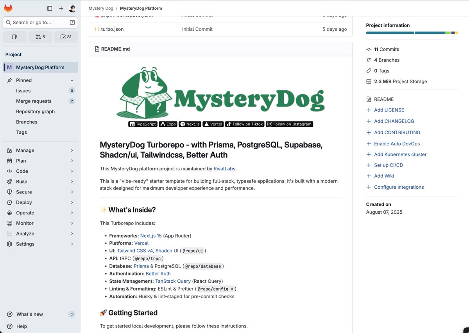The width and height of the screenshot is (469, 333).
Task: Click Follow on Tiktok badge
Action: (x=244, y=124)
